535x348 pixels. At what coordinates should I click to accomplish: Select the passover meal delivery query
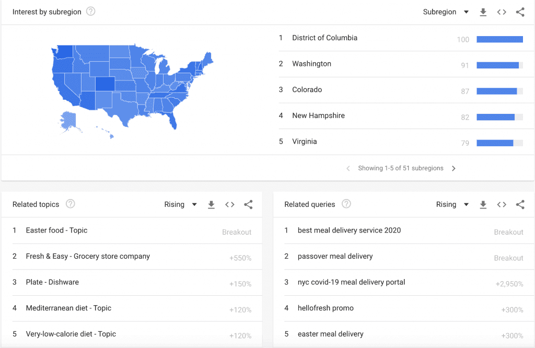click(x=335, y=256)
